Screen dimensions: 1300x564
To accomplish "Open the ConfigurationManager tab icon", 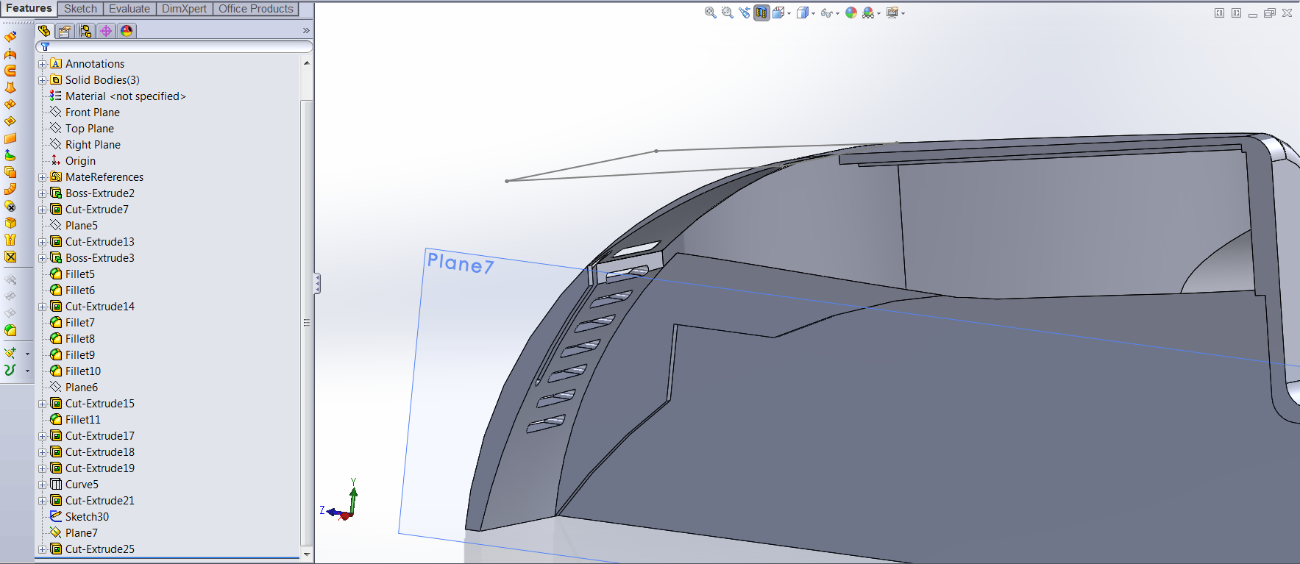I will (x=85, y=31).
